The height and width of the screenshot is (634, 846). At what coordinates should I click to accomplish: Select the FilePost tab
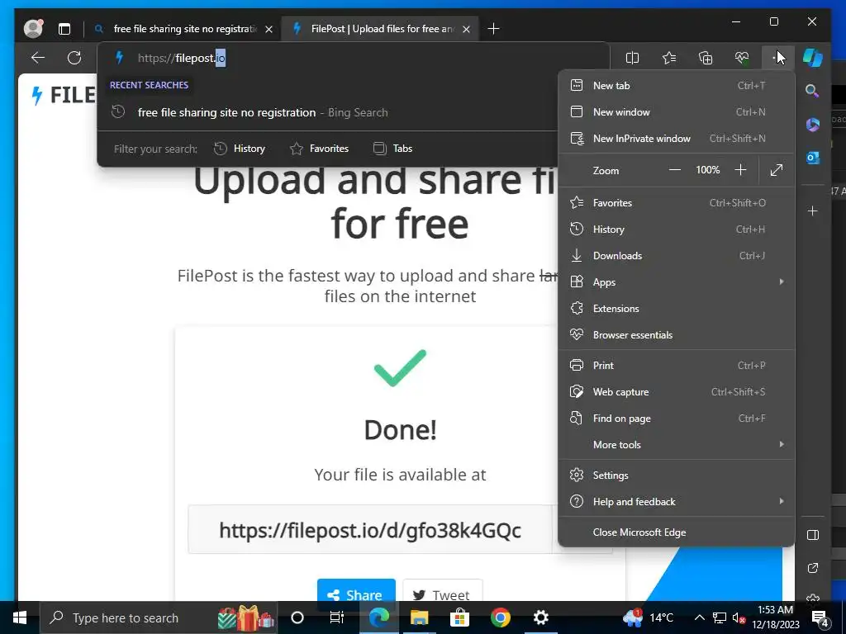click(382, 29)
